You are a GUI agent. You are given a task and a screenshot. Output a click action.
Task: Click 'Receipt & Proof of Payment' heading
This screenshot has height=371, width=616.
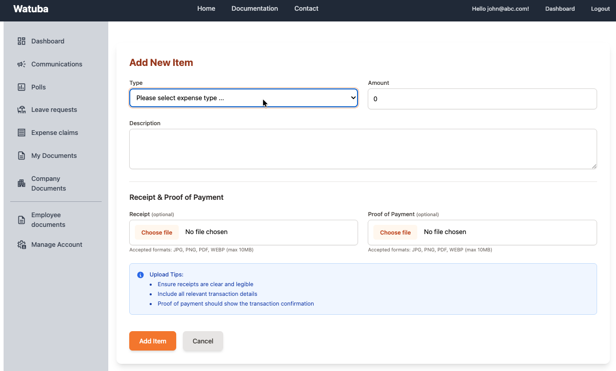(x=176, y=197)
